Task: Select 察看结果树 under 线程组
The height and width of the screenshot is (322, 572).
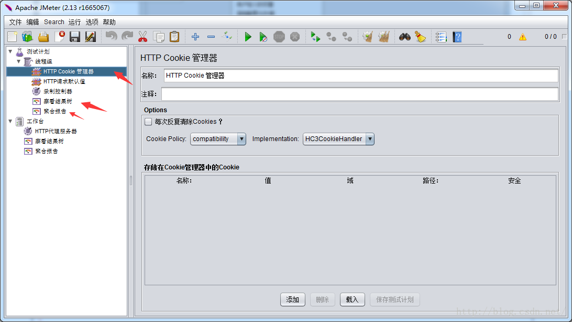Action: (x=58, y=101)
